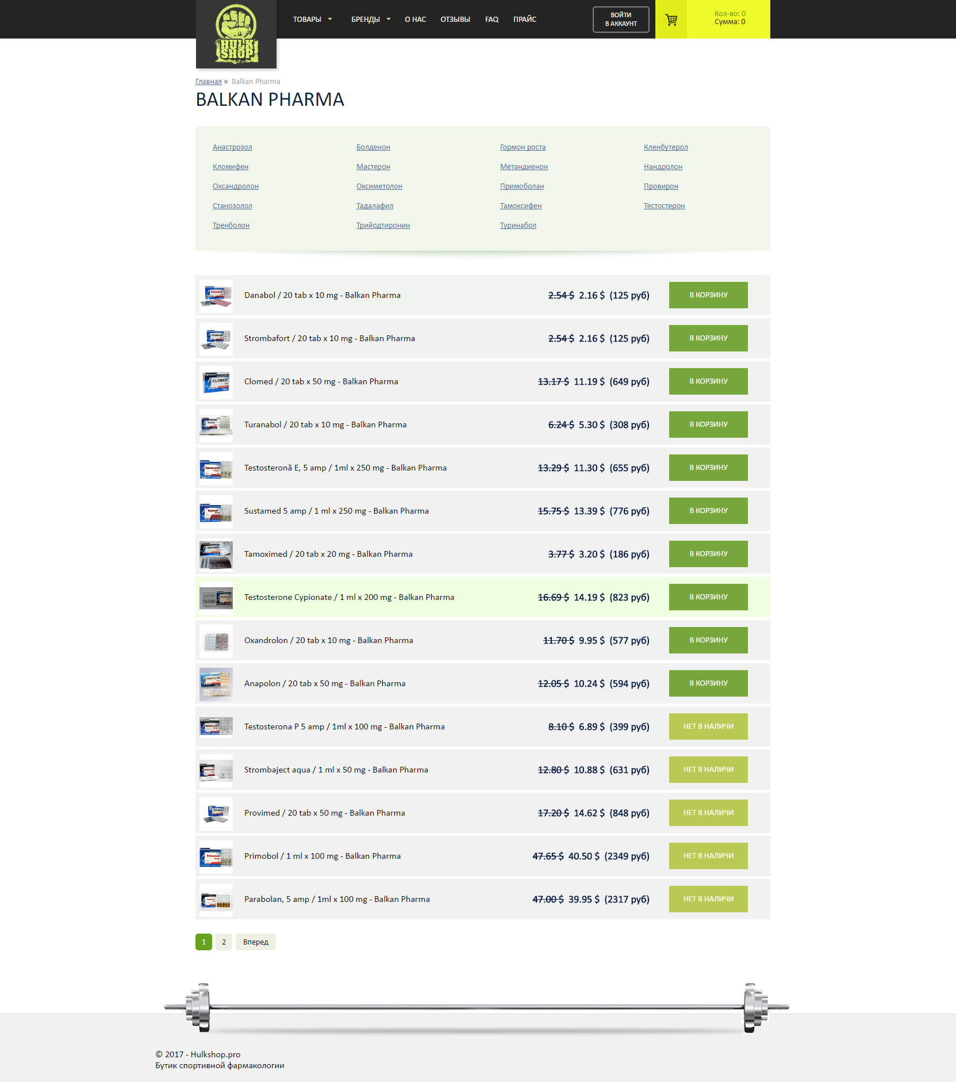The height and width of the screenshot is (1082, 956).
Task: Open the FAQ menu item
Action: [x=492, y=20]
